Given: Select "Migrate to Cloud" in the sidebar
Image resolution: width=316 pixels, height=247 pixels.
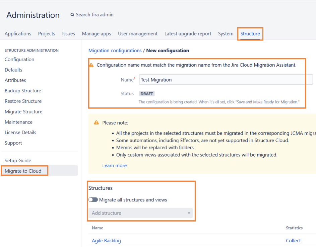Looking at the screenshot, I should point(23,171).
